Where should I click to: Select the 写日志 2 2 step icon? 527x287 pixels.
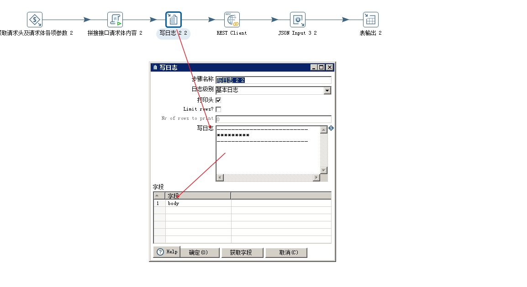173,19
